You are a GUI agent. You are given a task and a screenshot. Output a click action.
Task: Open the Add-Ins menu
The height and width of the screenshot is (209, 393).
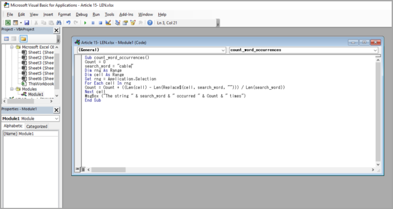click(x=126, y=15)
